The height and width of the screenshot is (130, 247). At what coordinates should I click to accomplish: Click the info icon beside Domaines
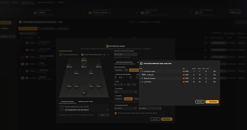[x=115, y=89]
